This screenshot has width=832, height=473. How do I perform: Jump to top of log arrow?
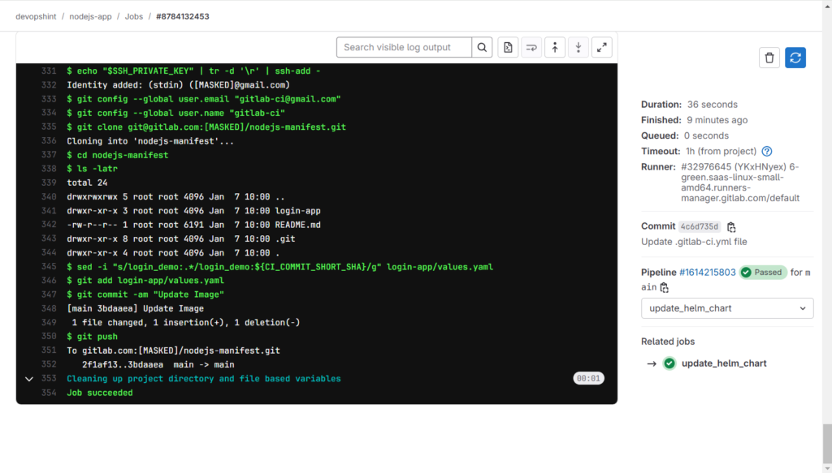click(x=555, y=47)
